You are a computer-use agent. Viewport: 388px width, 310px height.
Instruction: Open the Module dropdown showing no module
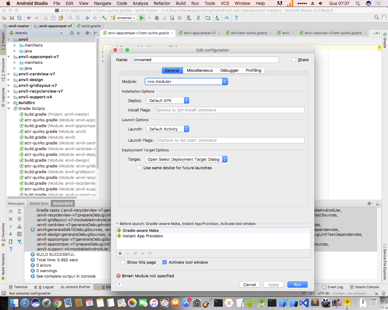point(186,81)
